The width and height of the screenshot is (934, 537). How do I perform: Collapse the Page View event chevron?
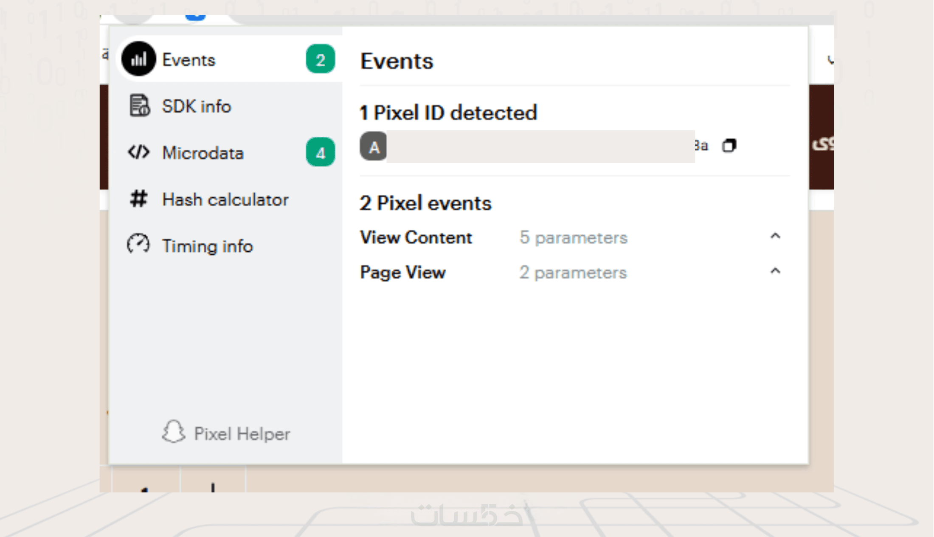click(775, 271)
